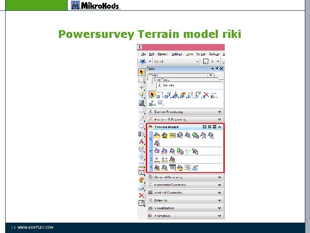
Task: Select the first terrain icon in row W
Action: pyautogui.click(x=157, y=151)
